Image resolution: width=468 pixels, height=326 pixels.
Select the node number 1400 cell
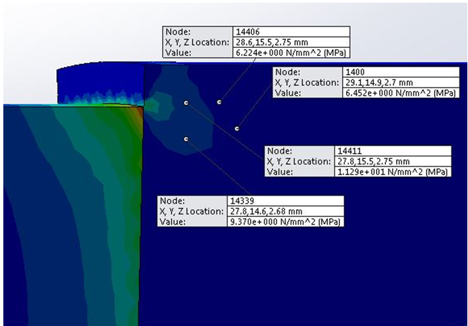pos(400,72)
